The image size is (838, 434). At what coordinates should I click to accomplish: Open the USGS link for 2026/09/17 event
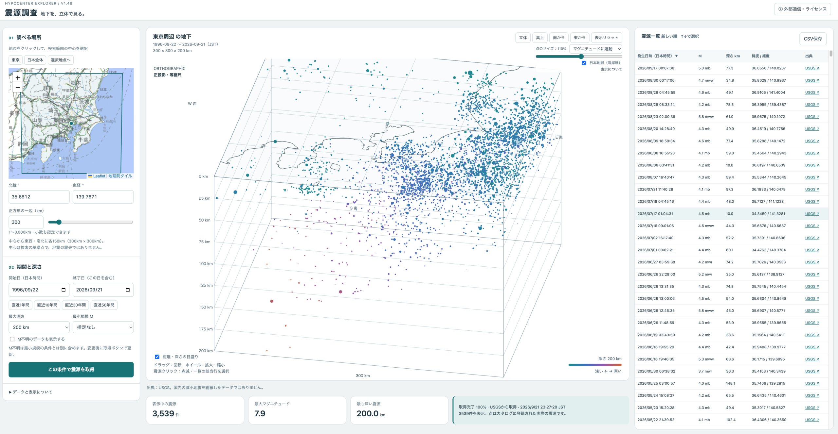pyautogui.click(x=812, y=68)
